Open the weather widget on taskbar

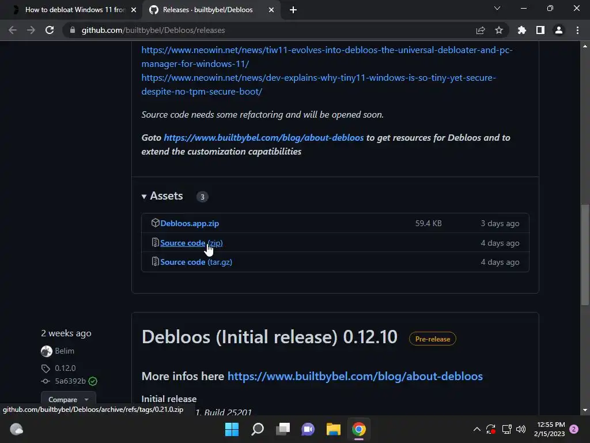click(16, 429)
